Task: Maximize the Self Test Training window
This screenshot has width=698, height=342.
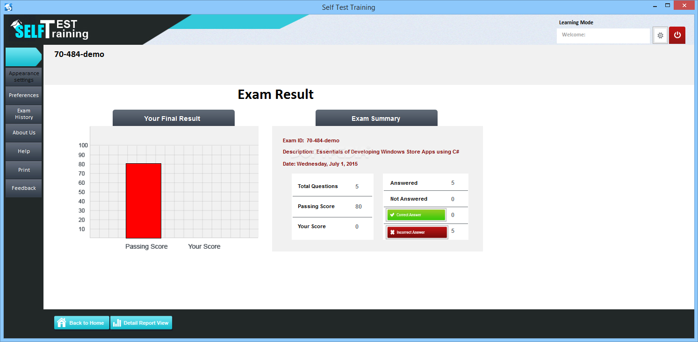Action: point(668,6)
